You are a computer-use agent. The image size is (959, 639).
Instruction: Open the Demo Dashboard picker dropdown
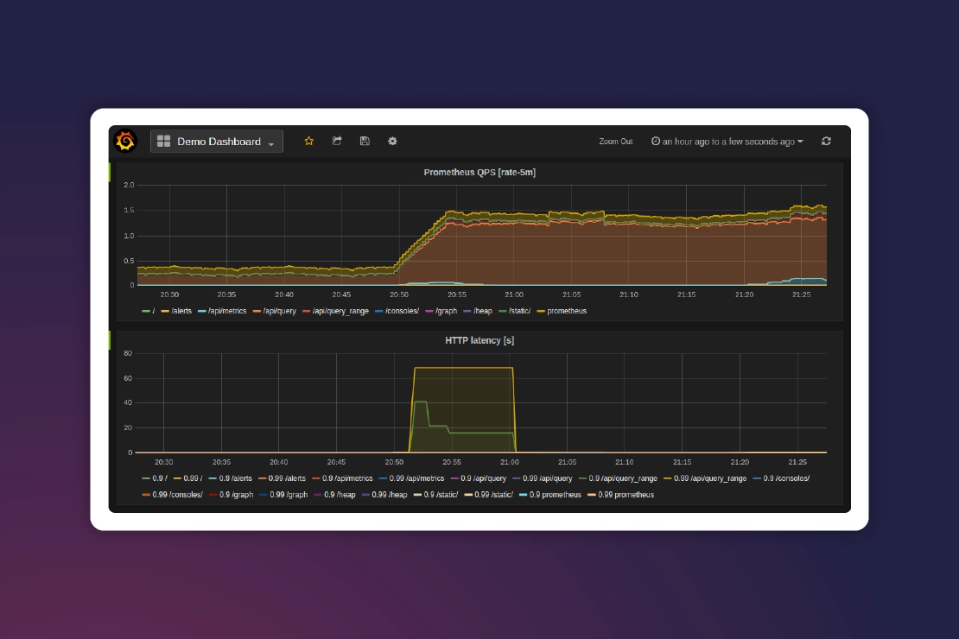coord(217,142)
